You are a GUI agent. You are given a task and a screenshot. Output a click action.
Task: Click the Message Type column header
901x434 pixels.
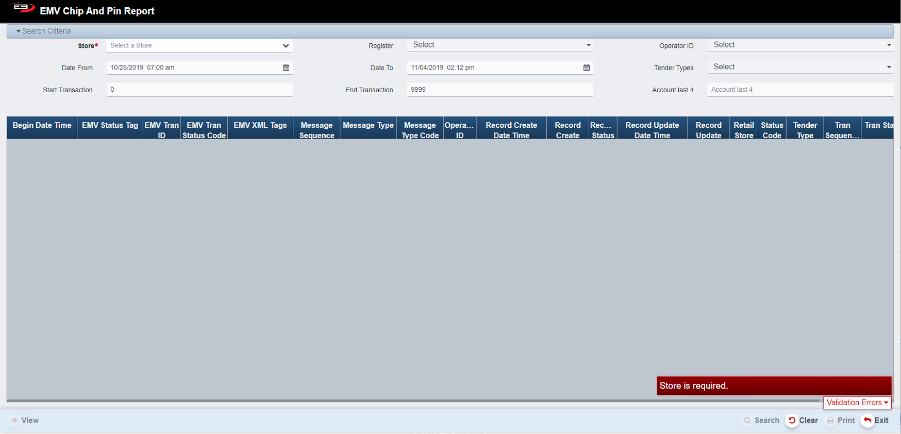coord(368,126)
